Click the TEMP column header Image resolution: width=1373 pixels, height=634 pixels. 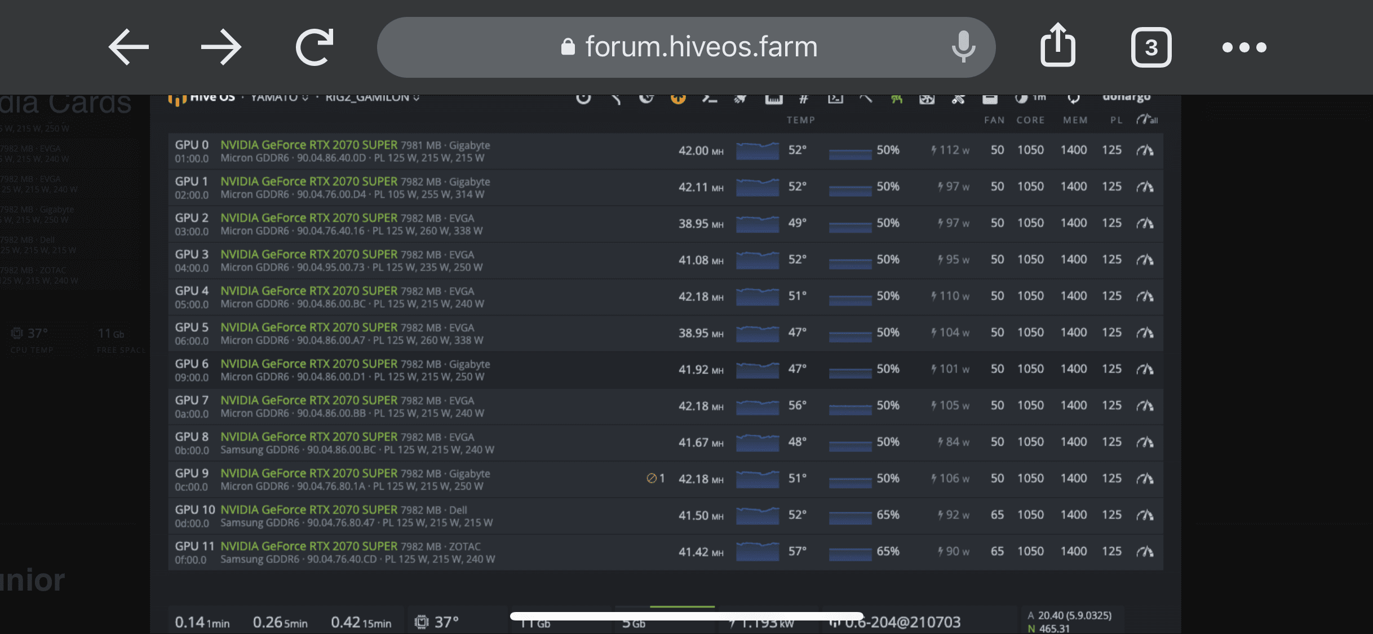coord(801,120)
